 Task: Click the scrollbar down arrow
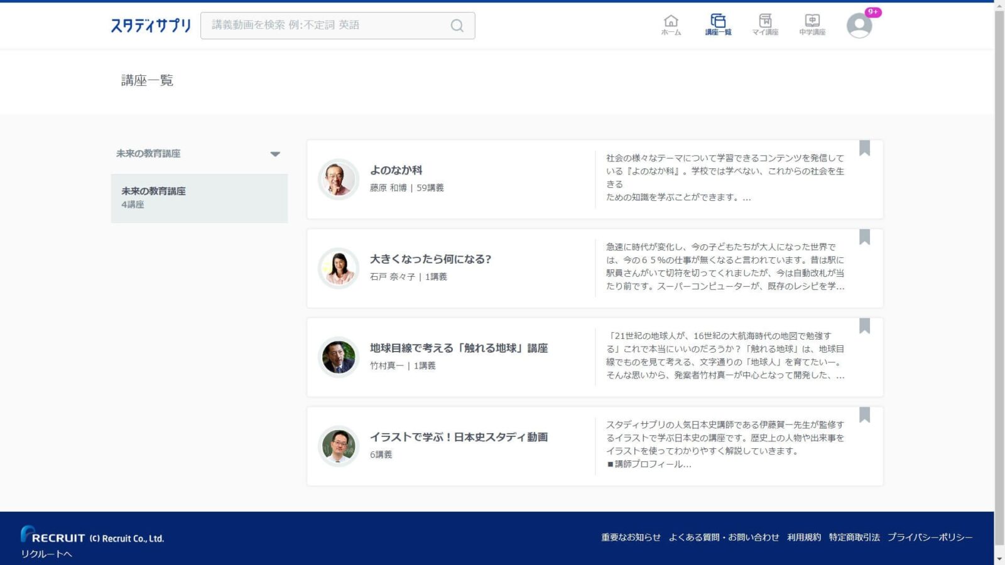coord(999,559)
